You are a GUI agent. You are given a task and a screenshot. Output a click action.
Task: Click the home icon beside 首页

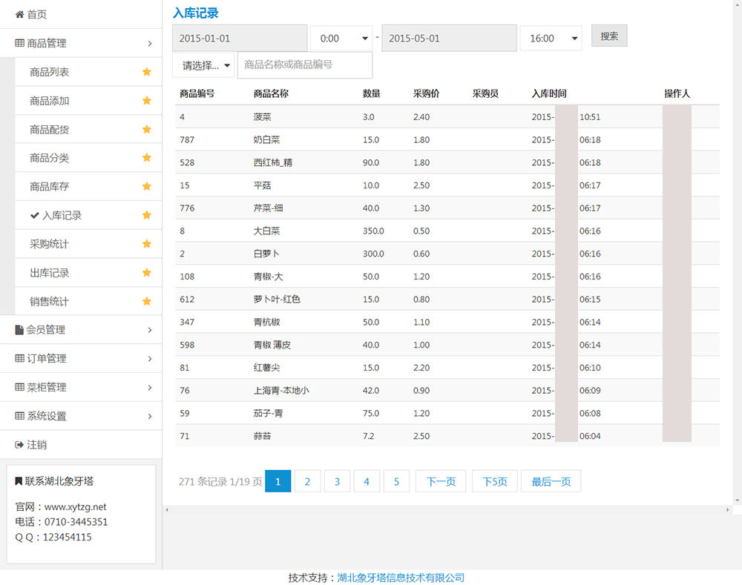coord(19,14)
